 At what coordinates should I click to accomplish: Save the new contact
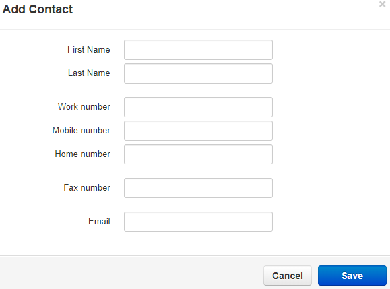tap(352, 276)
